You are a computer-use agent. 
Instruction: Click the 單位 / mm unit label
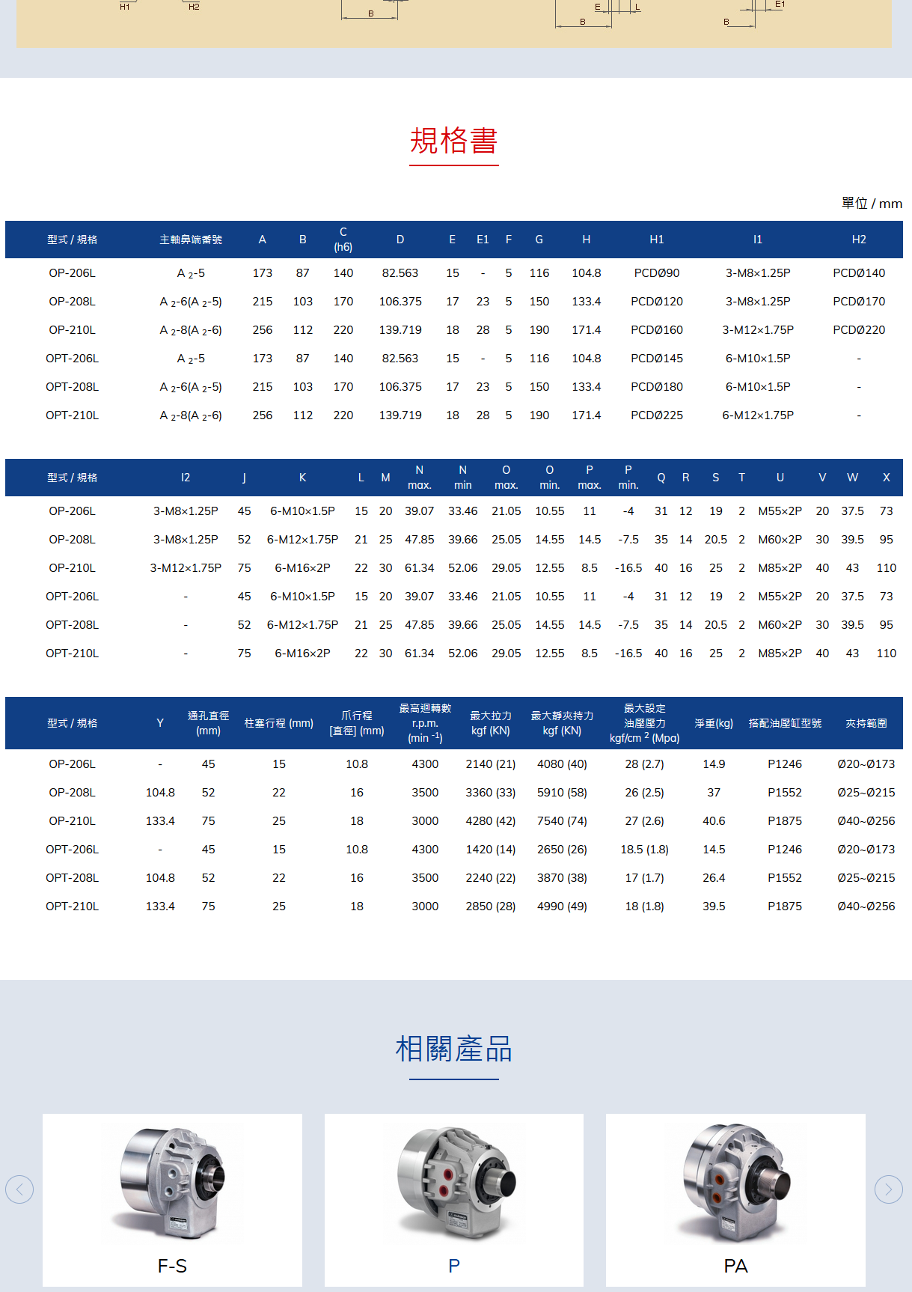coord(872,204)
